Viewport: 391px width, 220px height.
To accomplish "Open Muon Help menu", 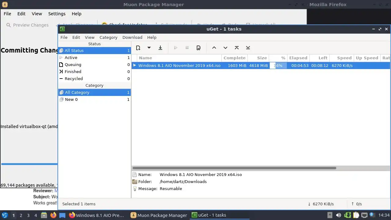I will (x=76, y=14).
